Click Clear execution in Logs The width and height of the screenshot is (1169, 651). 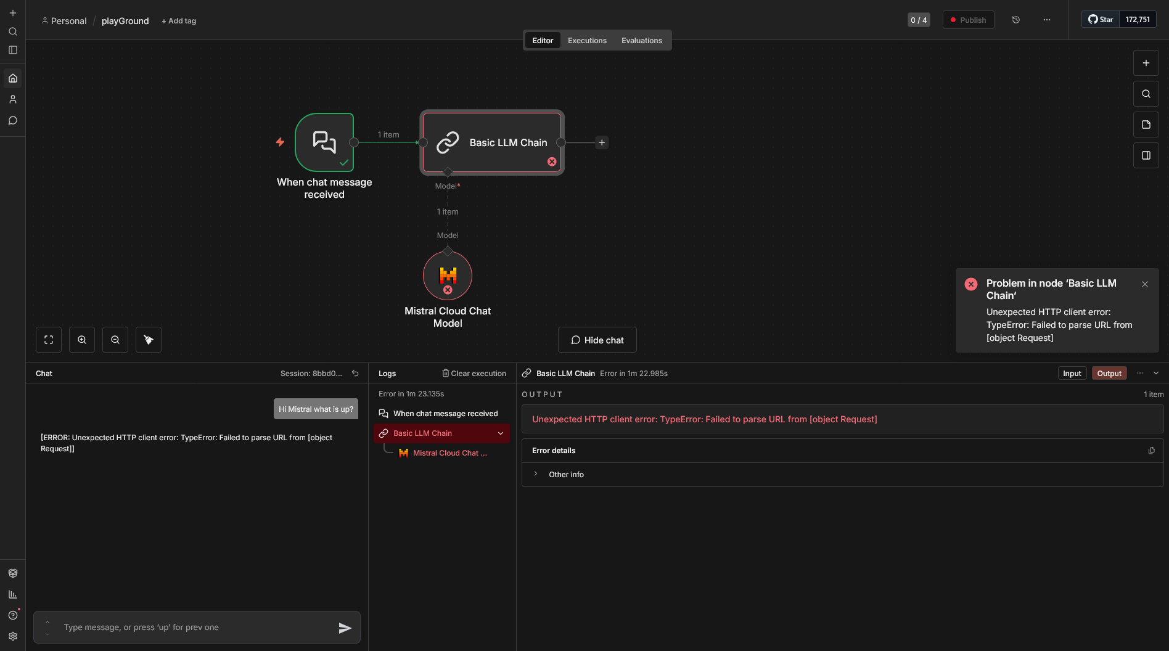click(474, 374)
